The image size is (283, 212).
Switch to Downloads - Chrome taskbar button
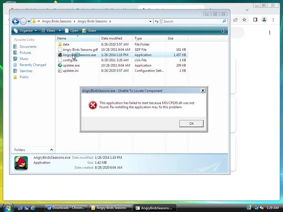pos(66,208)
